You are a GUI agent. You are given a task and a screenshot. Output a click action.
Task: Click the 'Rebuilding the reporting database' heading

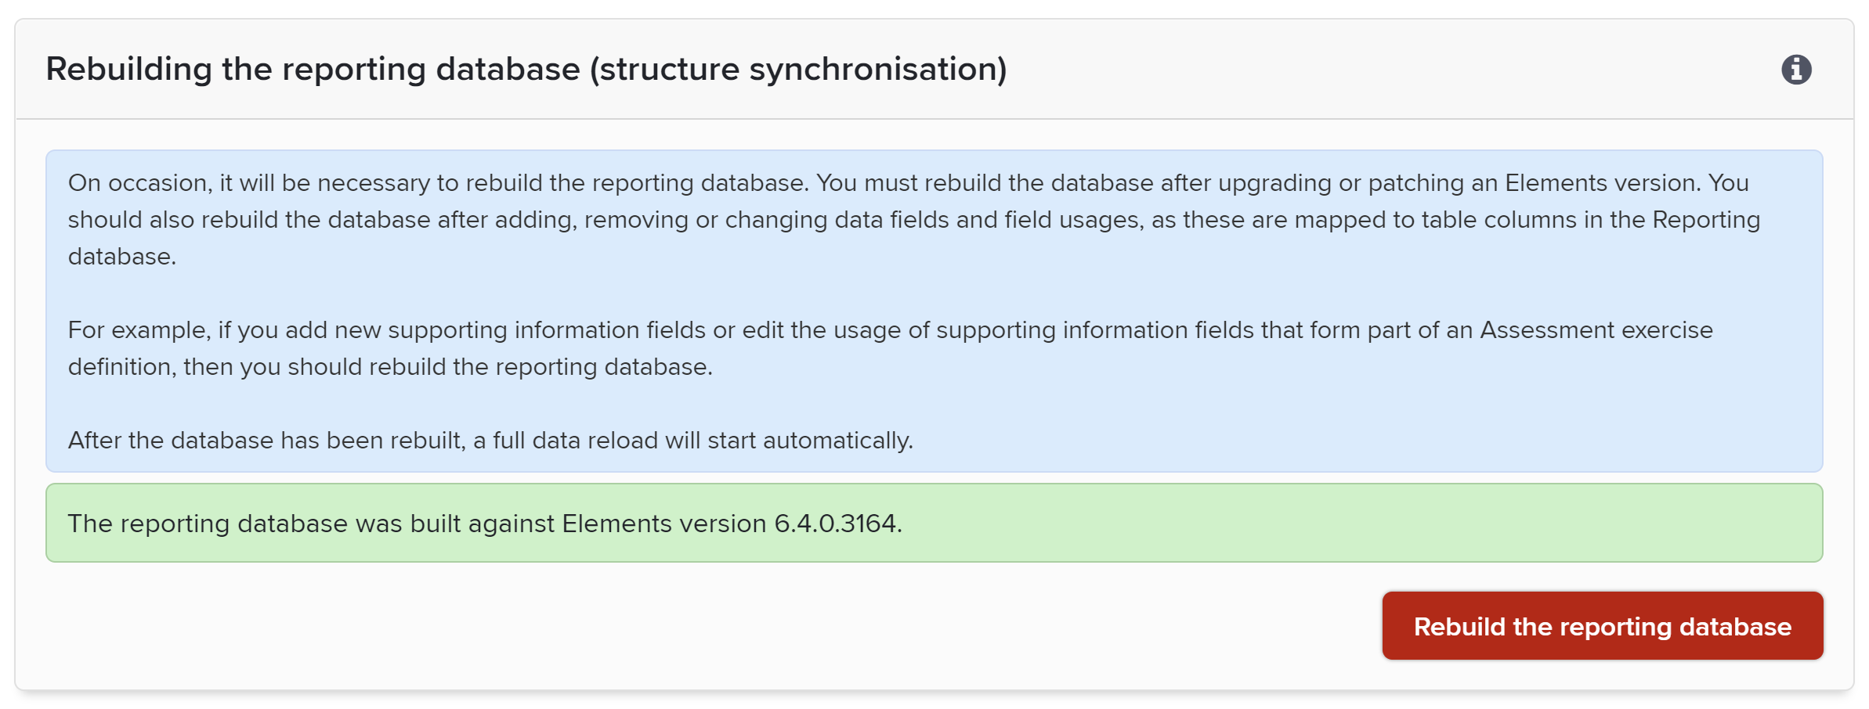[x=313, y=70]
